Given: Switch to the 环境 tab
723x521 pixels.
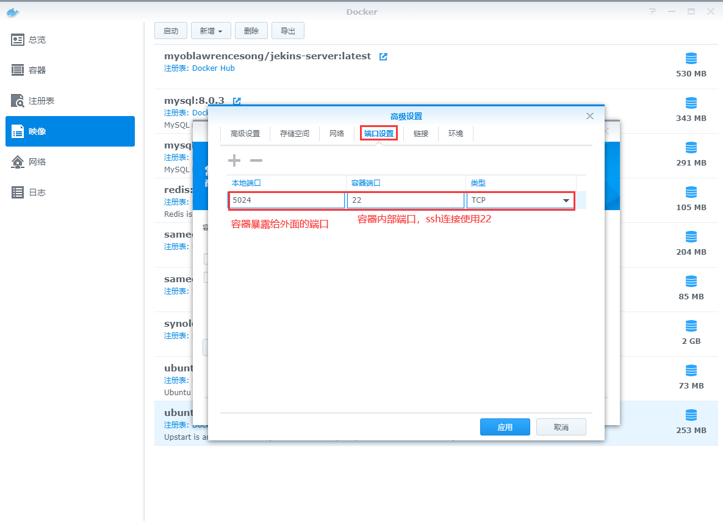Looking at the screenshot, I should pos(456,134).
